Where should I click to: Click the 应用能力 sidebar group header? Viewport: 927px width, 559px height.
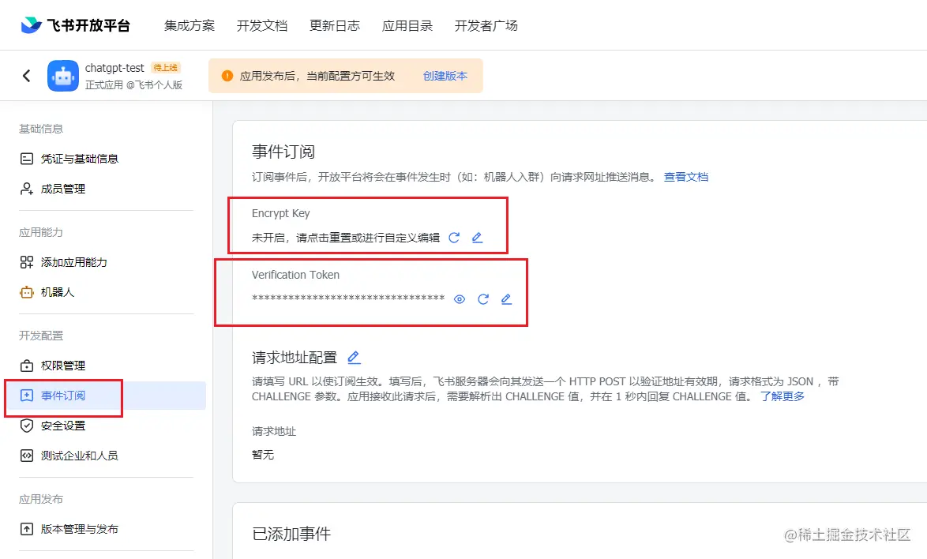[x=41, y=232]
